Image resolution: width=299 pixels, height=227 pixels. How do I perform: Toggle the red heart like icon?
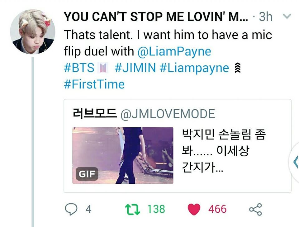pos(194,209)
